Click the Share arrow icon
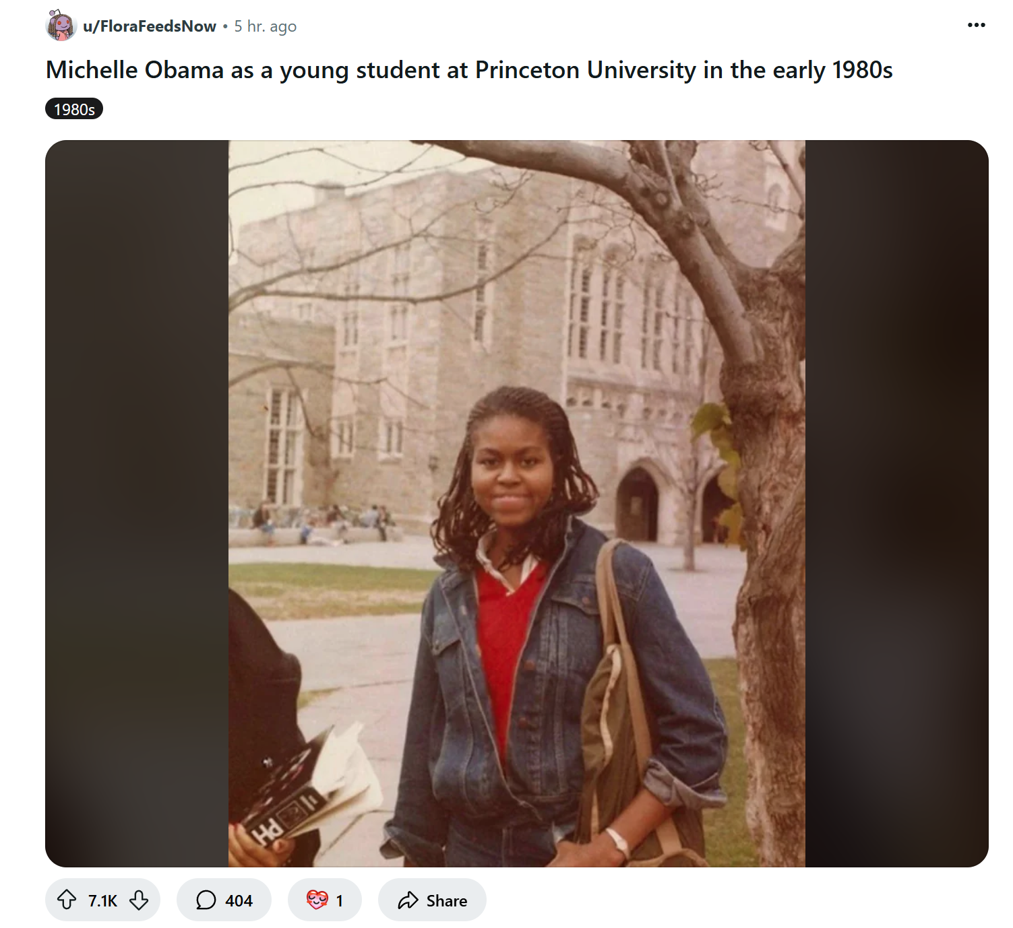Image resolution: width=1013 pixels, height=928 pixels. click(x=408, y=900)
